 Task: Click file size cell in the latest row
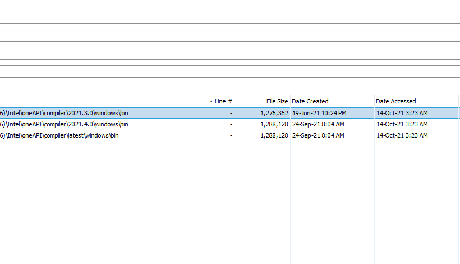tap(274, 135)
